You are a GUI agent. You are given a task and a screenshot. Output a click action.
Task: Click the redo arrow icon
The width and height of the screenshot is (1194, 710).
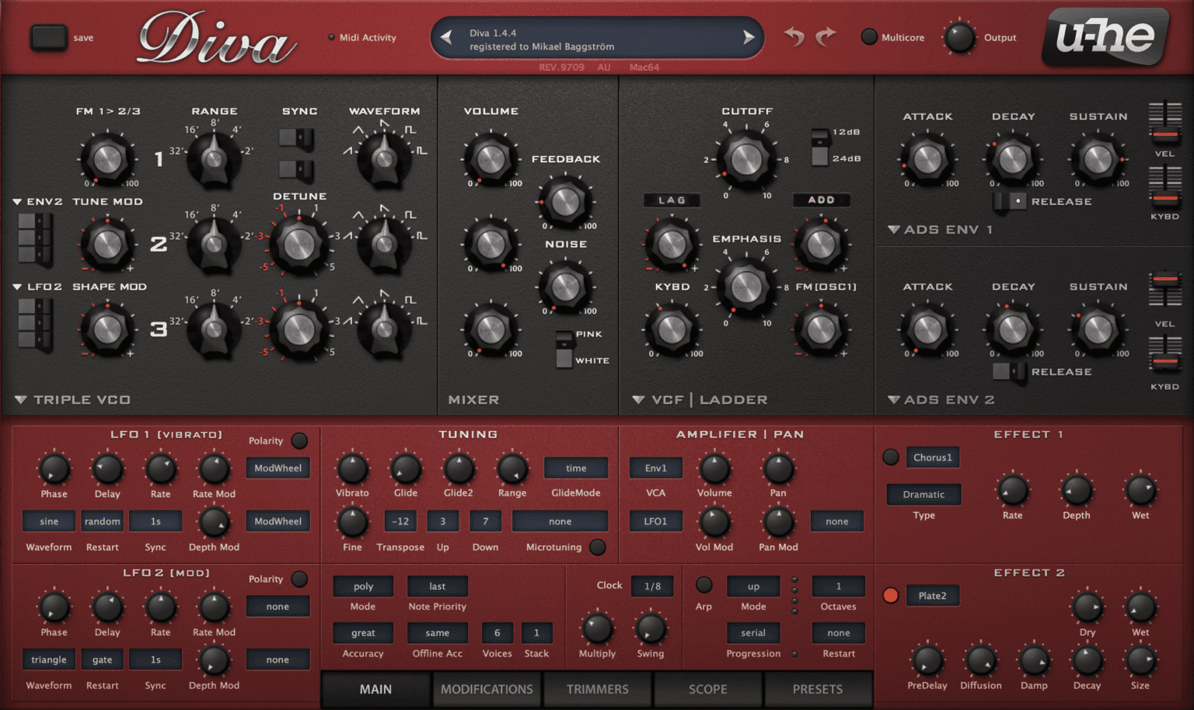pos(826,37)
